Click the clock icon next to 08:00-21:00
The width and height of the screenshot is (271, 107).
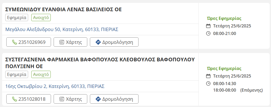pos(208,33)
